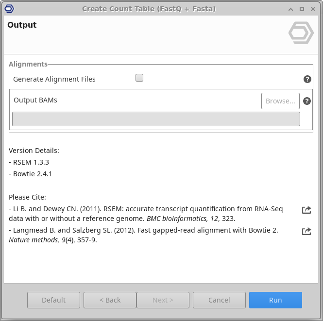This screenshot has height=321, width=323.
Task: Maximize the Create Count Table window
Action: pyautogui.click(x=302, y=9)
